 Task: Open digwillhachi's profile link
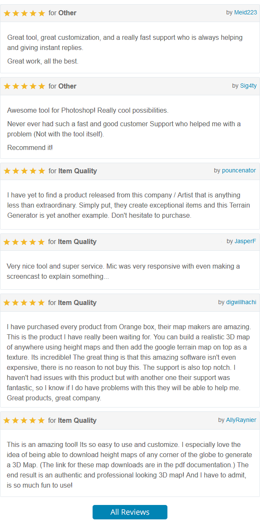(241, 302)
